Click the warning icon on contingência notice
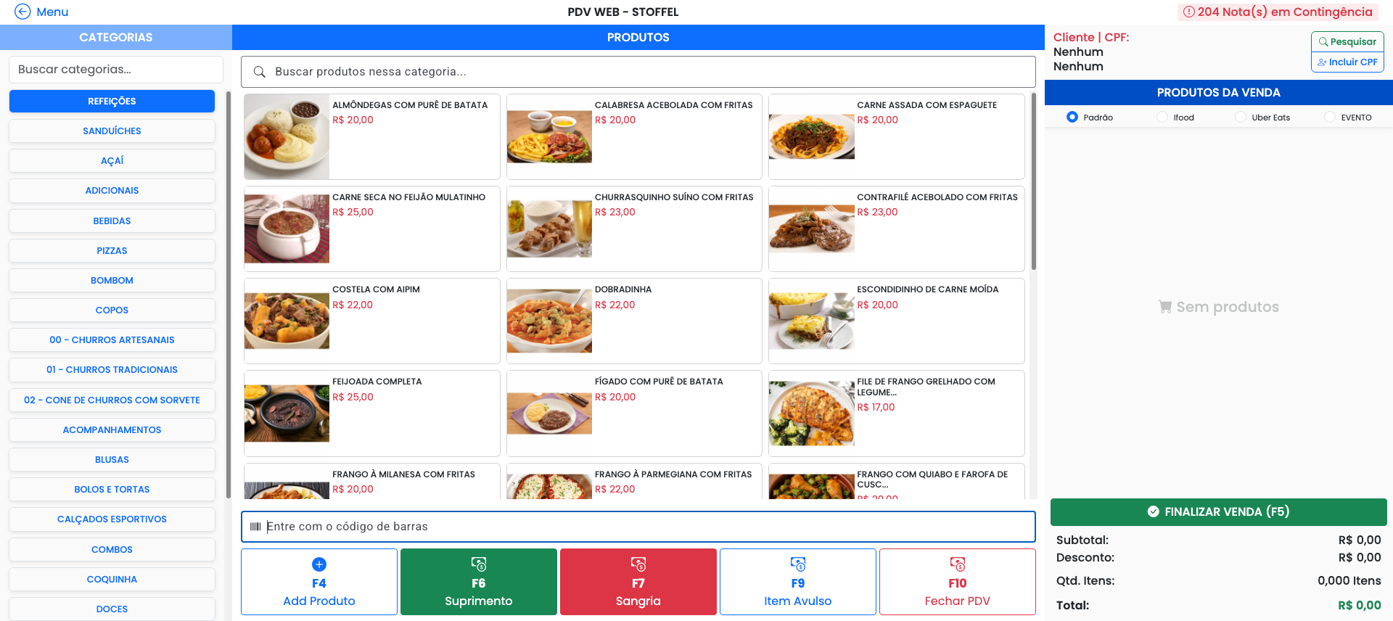 point(1189,12)
